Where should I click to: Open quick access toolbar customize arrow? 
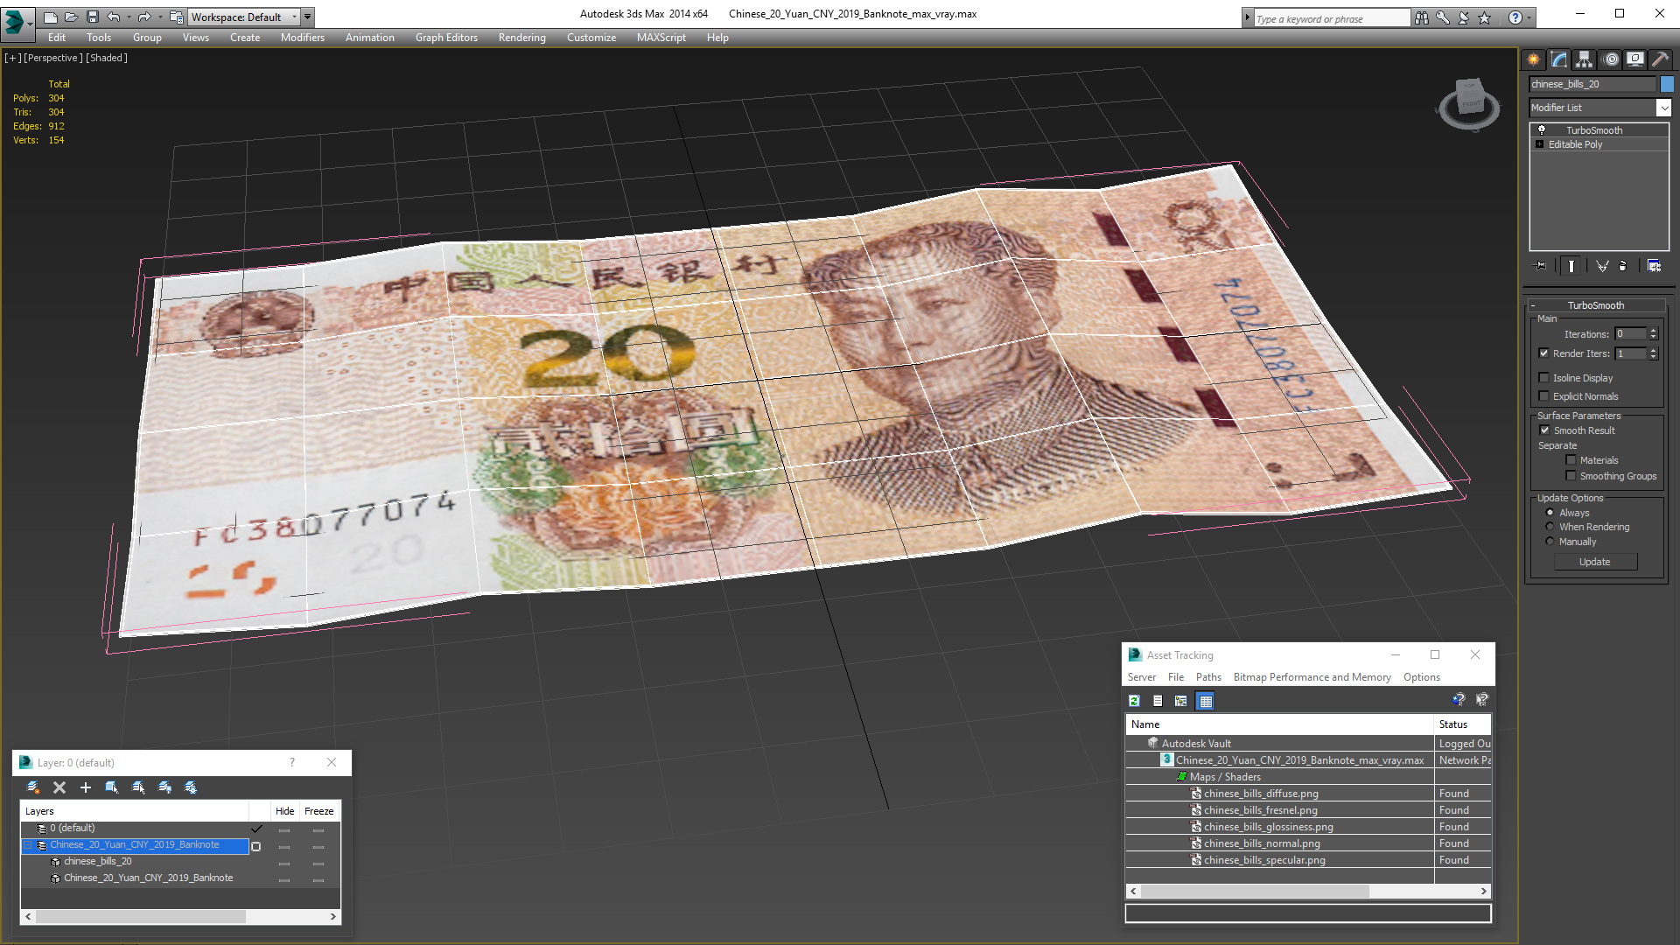[308, 17]
